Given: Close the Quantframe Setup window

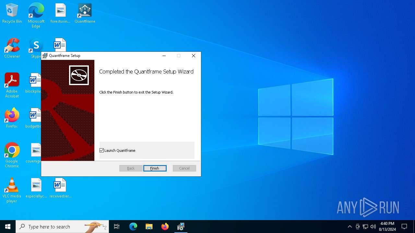Looking at the screenshot, I should (x=194, y=56).
